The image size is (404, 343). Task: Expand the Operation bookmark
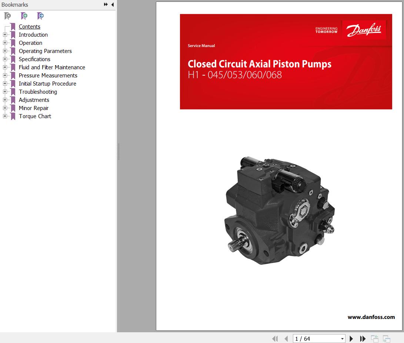(5, 43)
